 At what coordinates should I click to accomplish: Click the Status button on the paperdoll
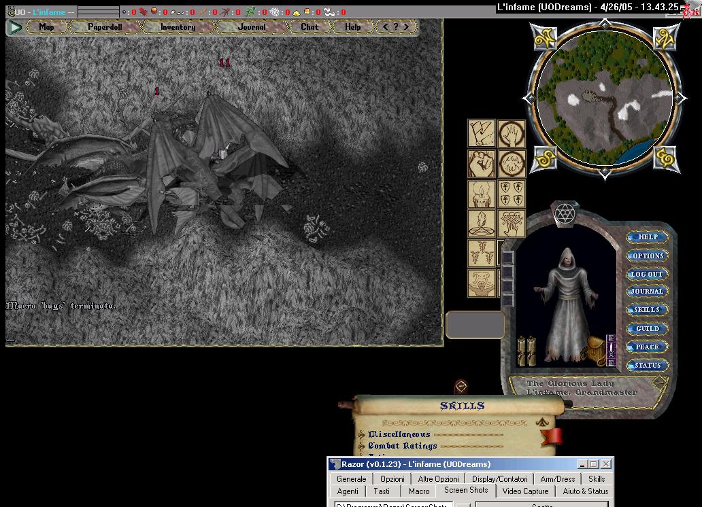point(647,365)
